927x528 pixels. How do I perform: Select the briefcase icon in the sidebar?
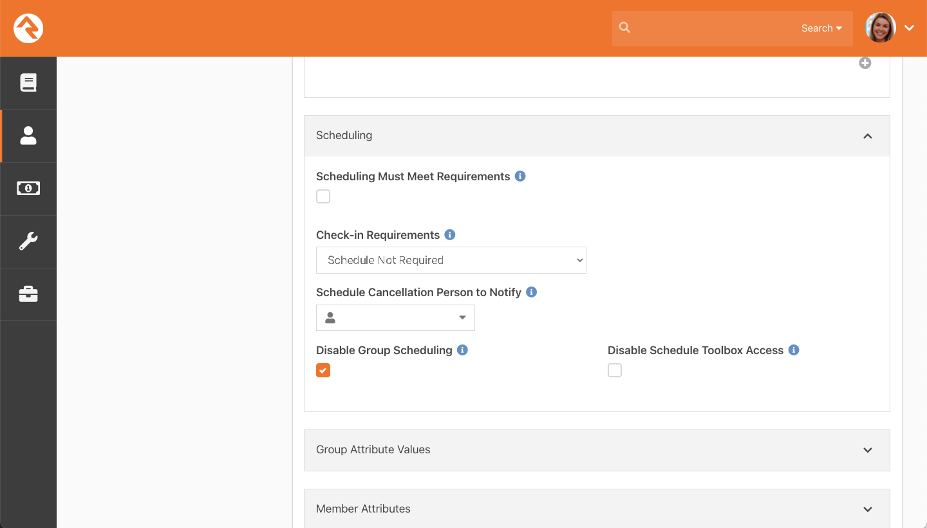[28, 294]
